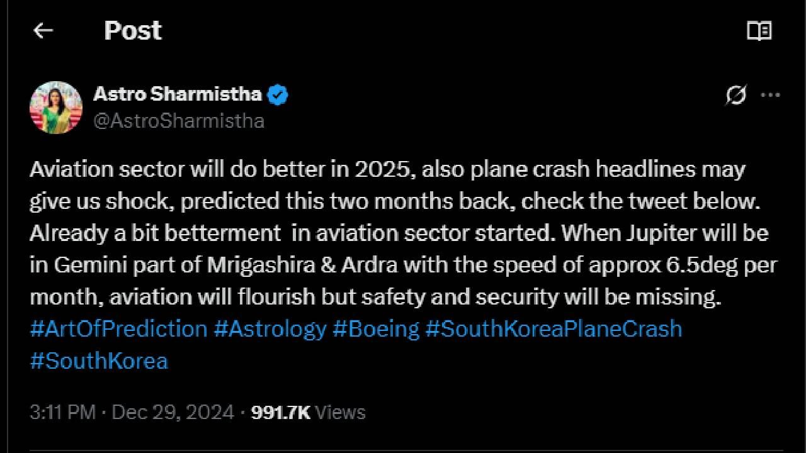Click the line 'month, aviation will flourish'
Screen dimensions: 806x453
[x=375, y=297]
